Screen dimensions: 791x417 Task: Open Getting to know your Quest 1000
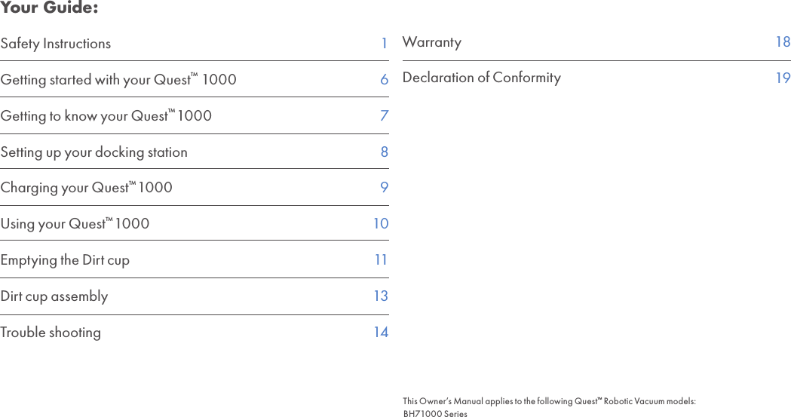[x=106, y=116]
